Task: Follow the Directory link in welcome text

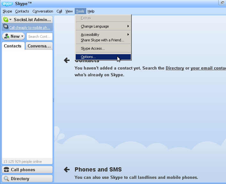Action: [175, 68]
